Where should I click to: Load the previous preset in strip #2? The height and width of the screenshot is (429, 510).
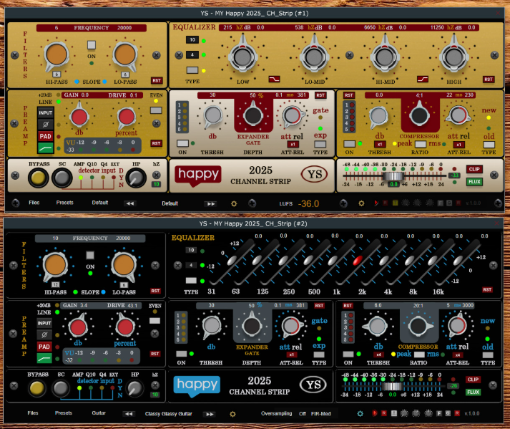(x=129, y=414)
